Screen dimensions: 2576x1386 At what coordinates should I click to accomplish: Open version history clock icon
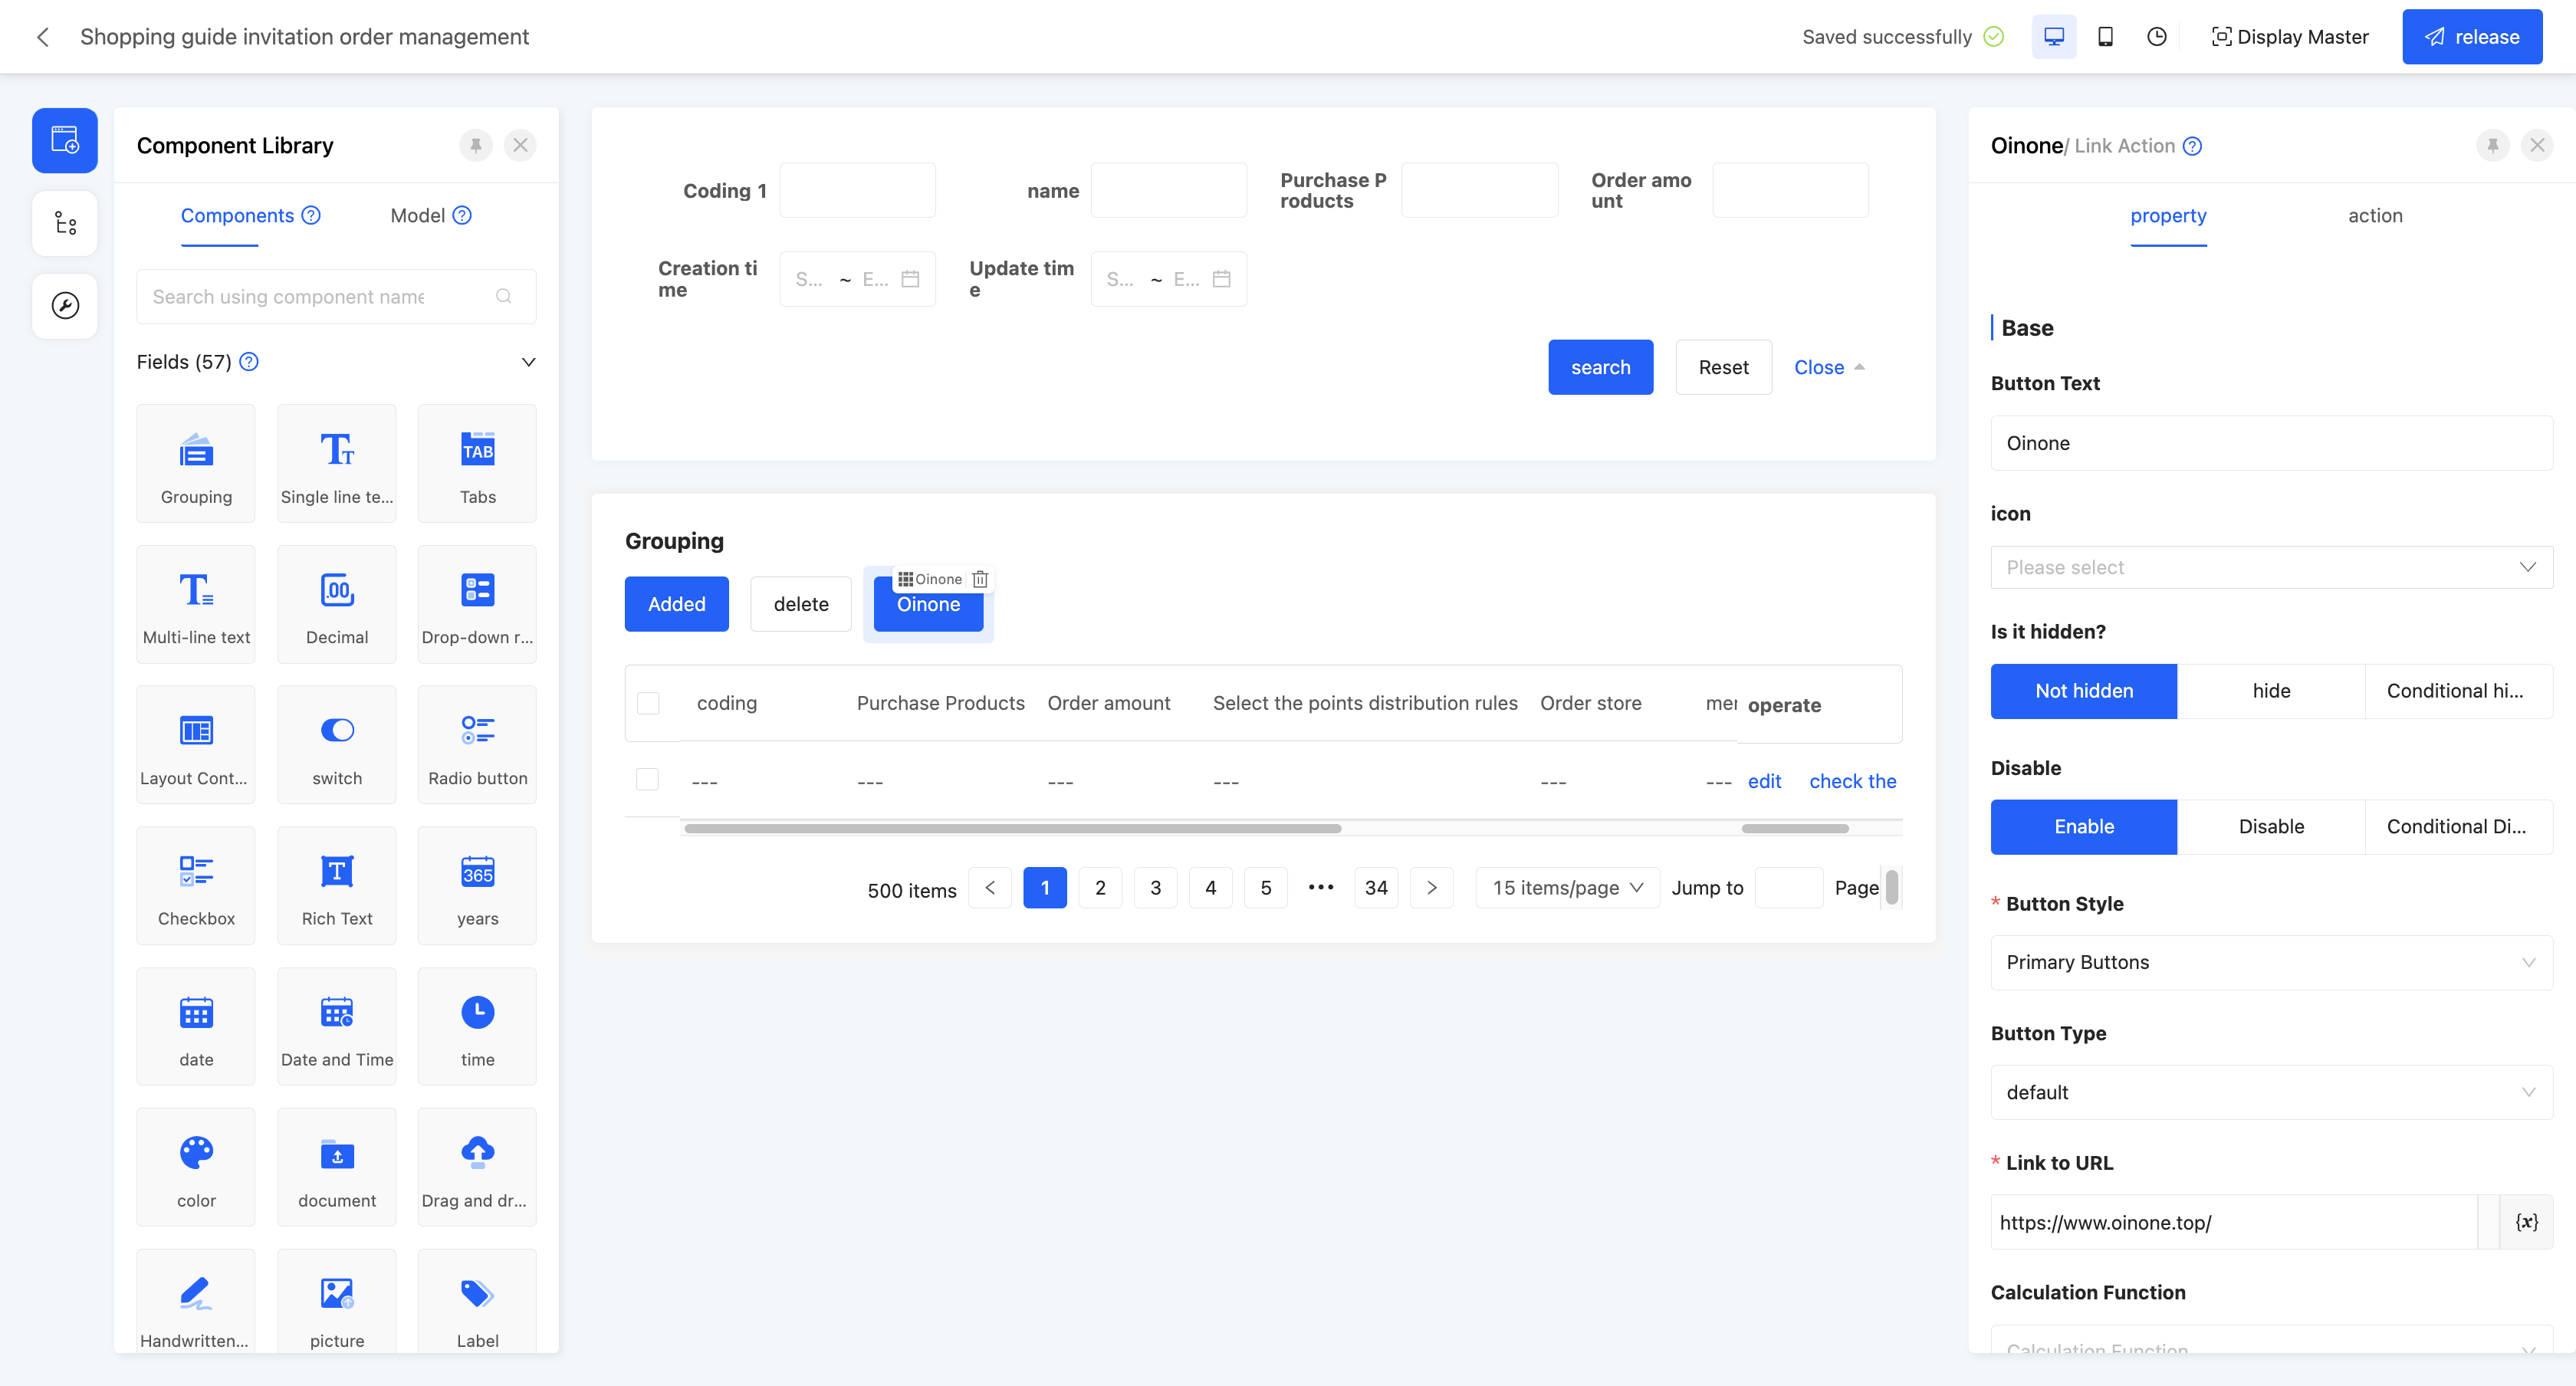click(2157, 37)
